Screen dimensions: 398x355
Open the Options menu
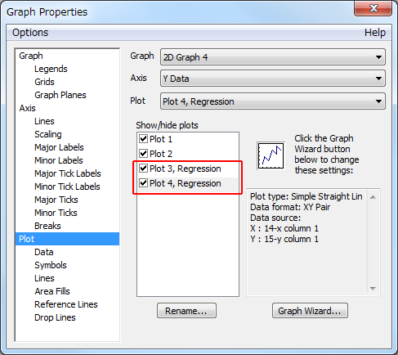click(30, 33)
